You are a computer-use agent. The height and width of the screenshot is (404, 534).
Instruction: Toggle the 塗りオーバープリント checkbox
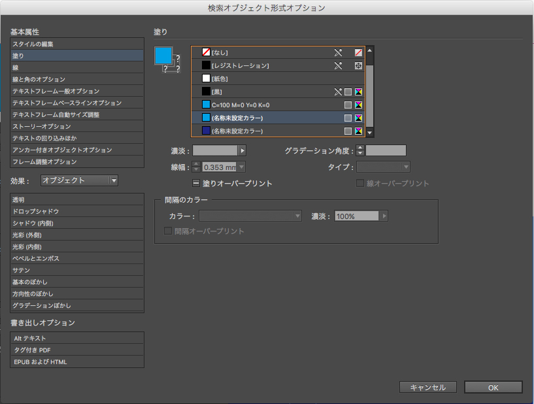click(x=196, y=184)
